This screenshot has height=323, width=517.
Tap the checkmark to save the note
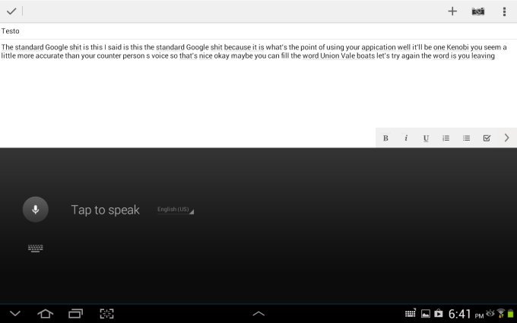(x=11, y=11)
